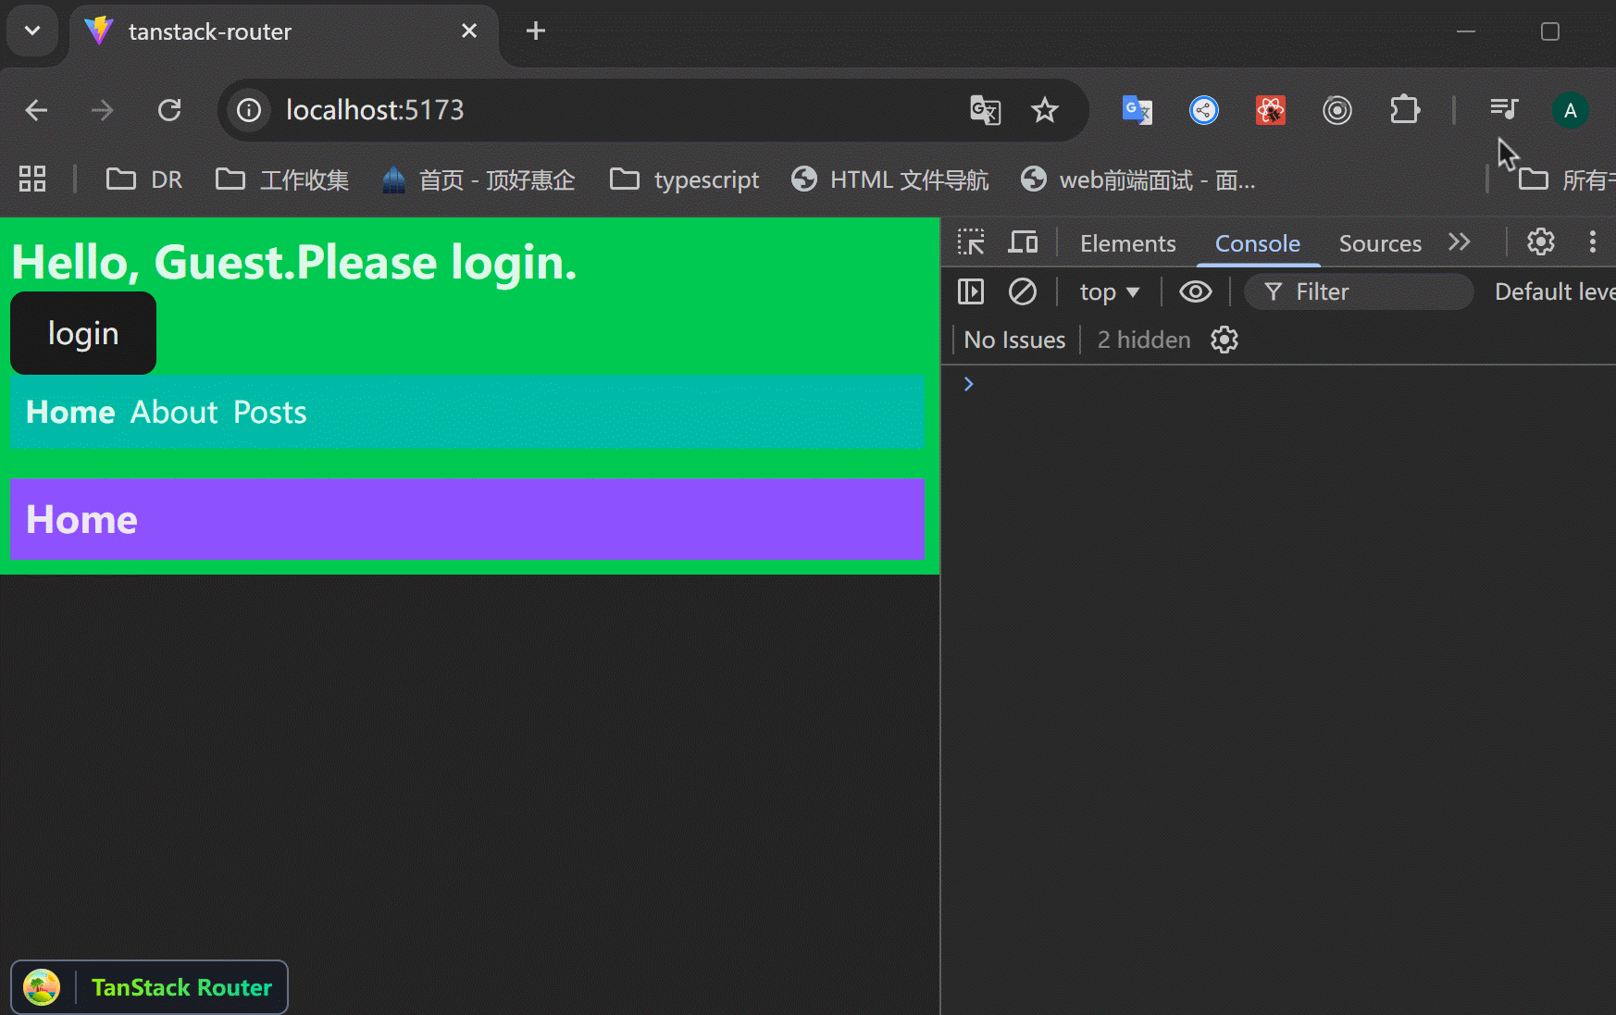This screenshot has height=1015, width=1616.
Task: Switch to the Sources tab
Action: (x=1379, y=243)
